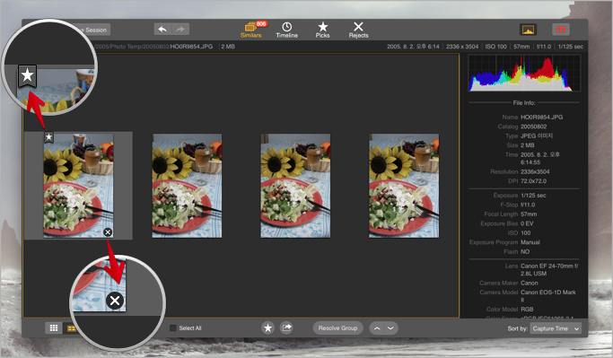The image size is (613, 358).
Task: Open the Rejects tab
Action: coord(358,31)
